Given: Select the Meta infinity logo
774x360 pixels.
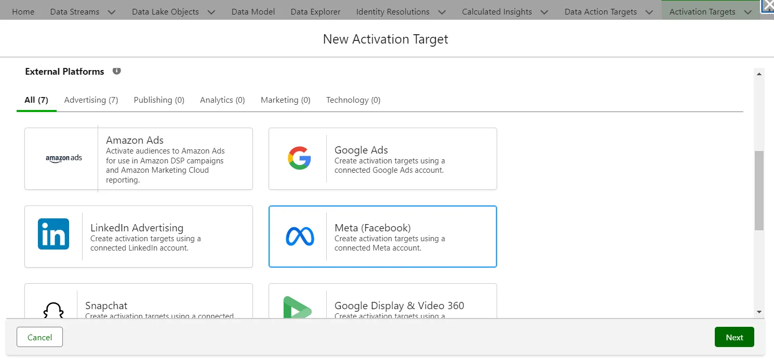Looking at the screenshot, I should click(300, 237).
